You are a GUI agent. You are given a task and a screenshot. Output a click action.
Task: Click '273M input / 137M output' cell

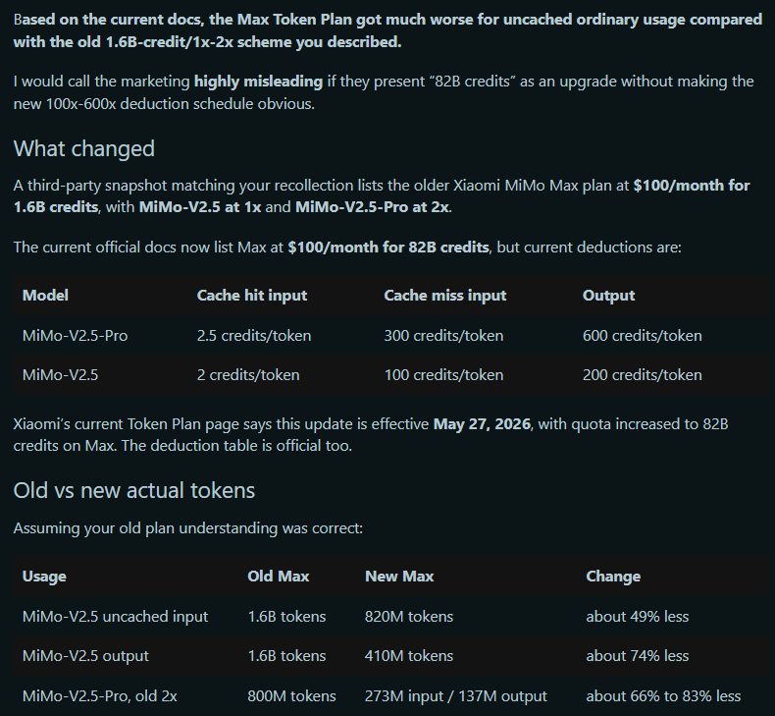tap(456, 696)
